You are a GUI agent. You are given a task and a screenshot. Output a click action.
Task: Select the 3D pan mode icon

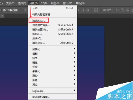[128, 10]
